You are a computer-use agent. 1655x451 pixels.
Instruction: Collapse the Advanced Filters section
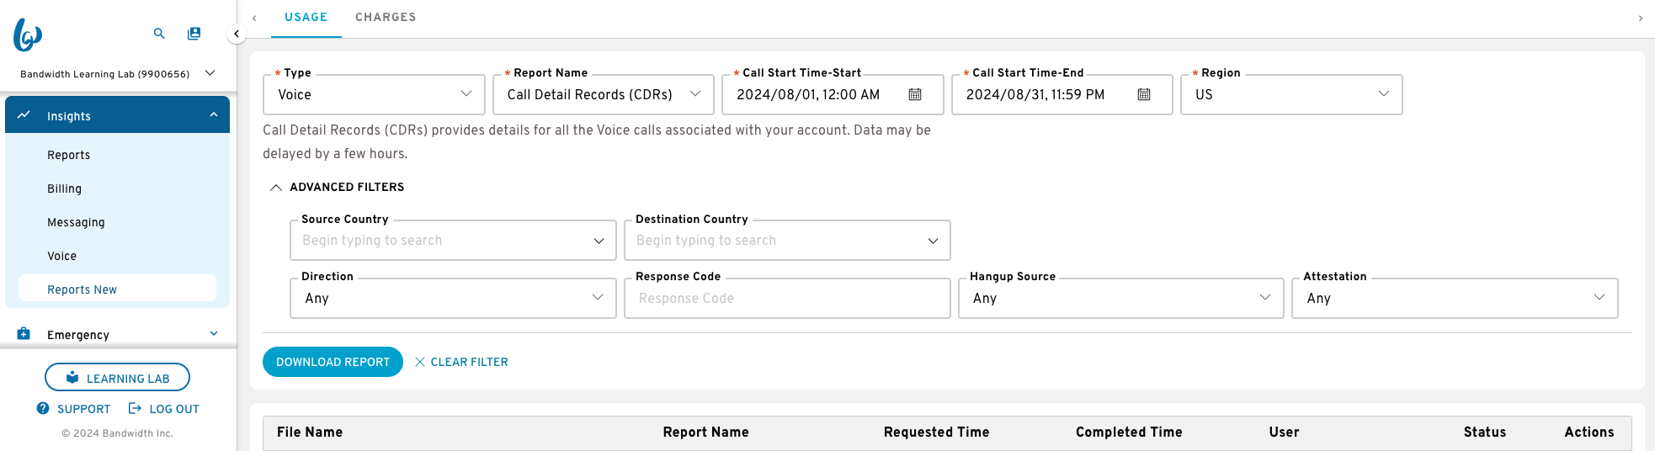click(x=337, y=187)
